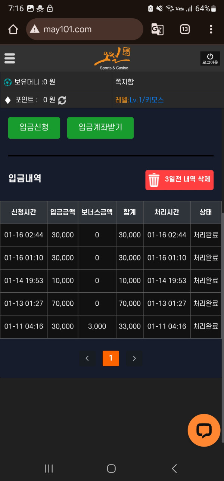Go to next page arrow
Screen dimensions: 224x481
click(x=134, y=358)
